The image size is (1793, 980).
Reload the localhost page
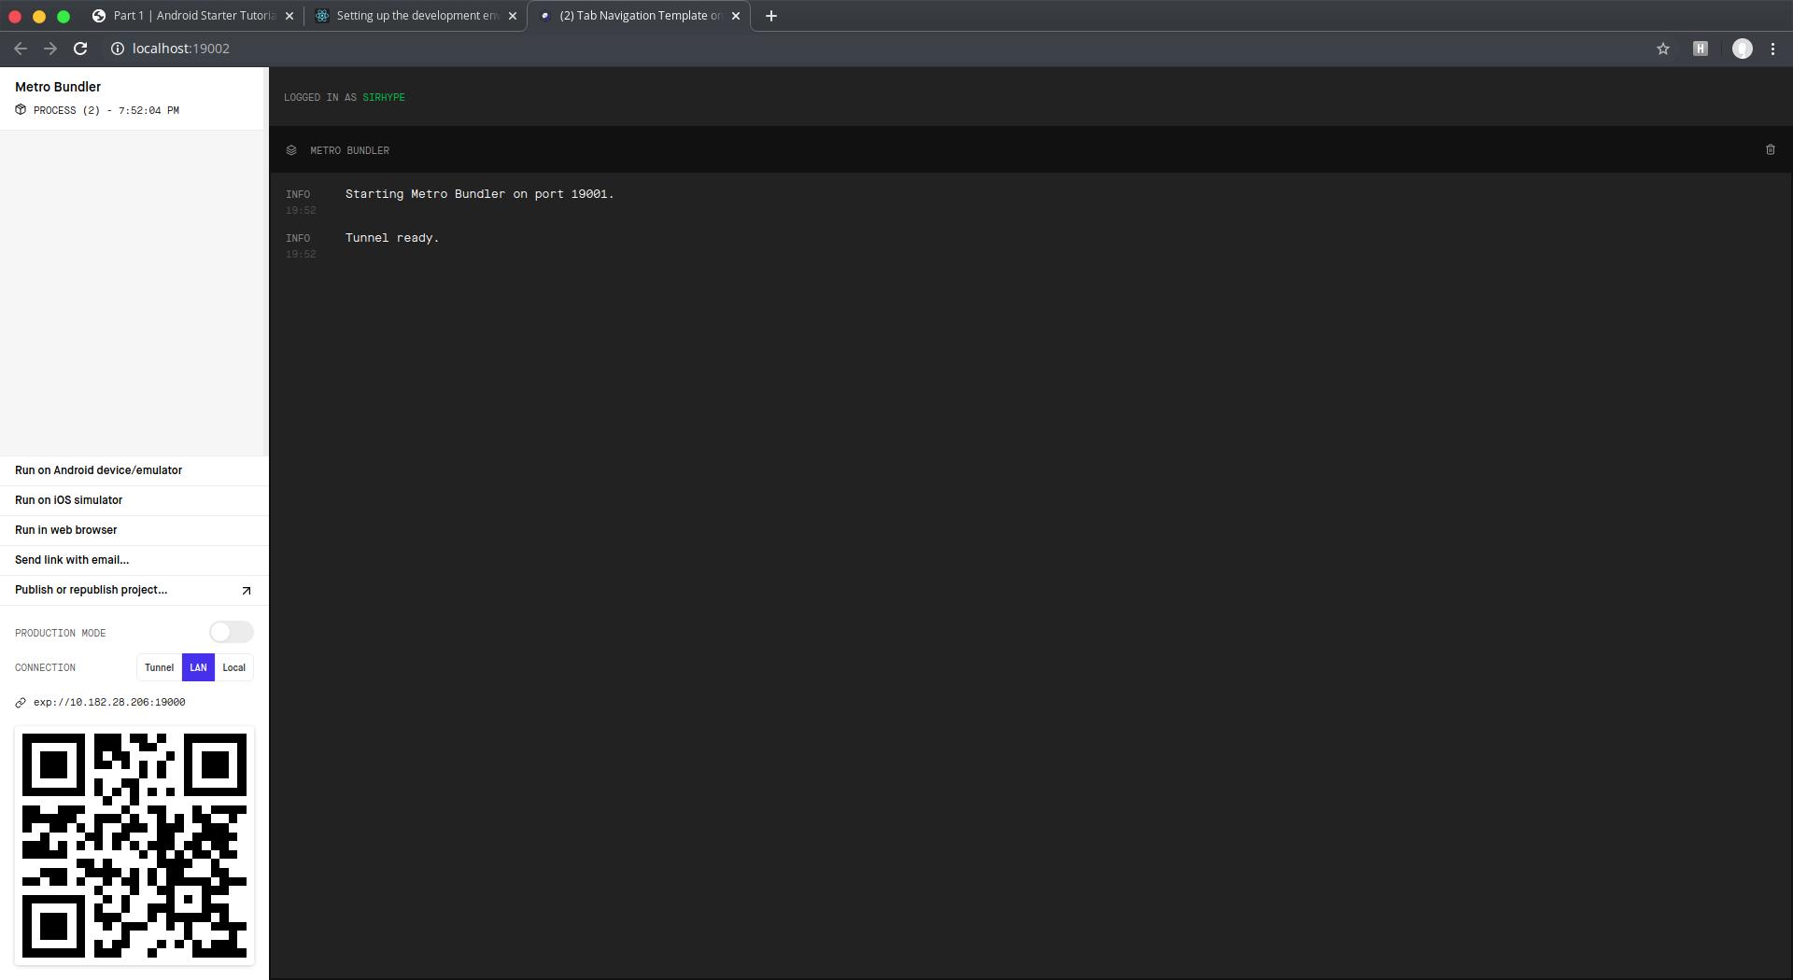point(80,49)
